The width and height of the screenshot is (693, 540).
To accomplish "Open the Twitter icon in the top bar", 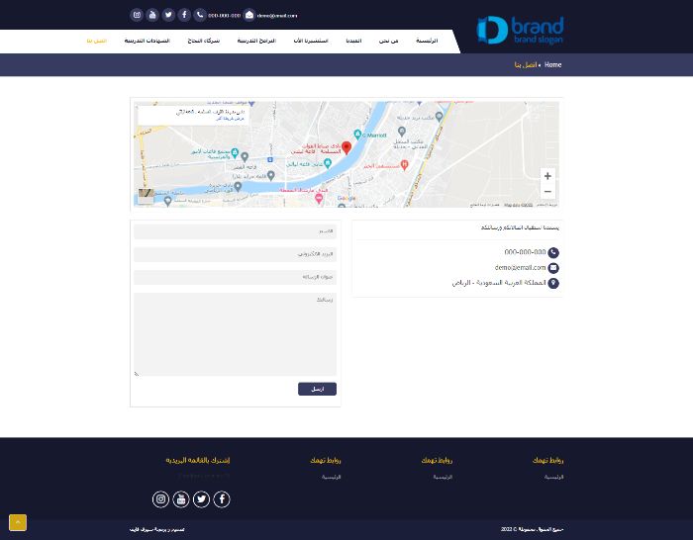I will coord(168,15).
